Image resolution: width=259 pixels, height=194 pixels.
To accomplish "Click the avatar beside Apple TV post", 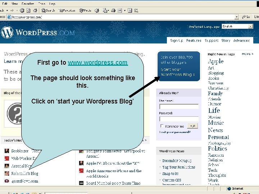I will 81,163.
